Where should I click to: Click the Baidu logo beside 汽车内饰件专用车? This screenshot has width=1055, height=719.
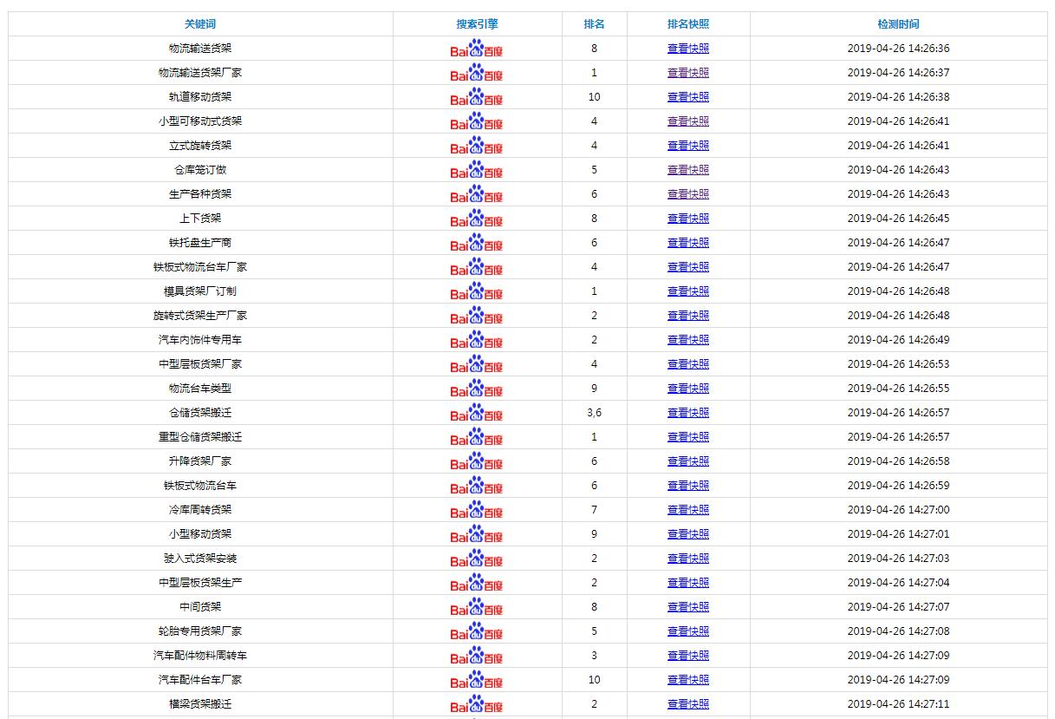(477, 340)
